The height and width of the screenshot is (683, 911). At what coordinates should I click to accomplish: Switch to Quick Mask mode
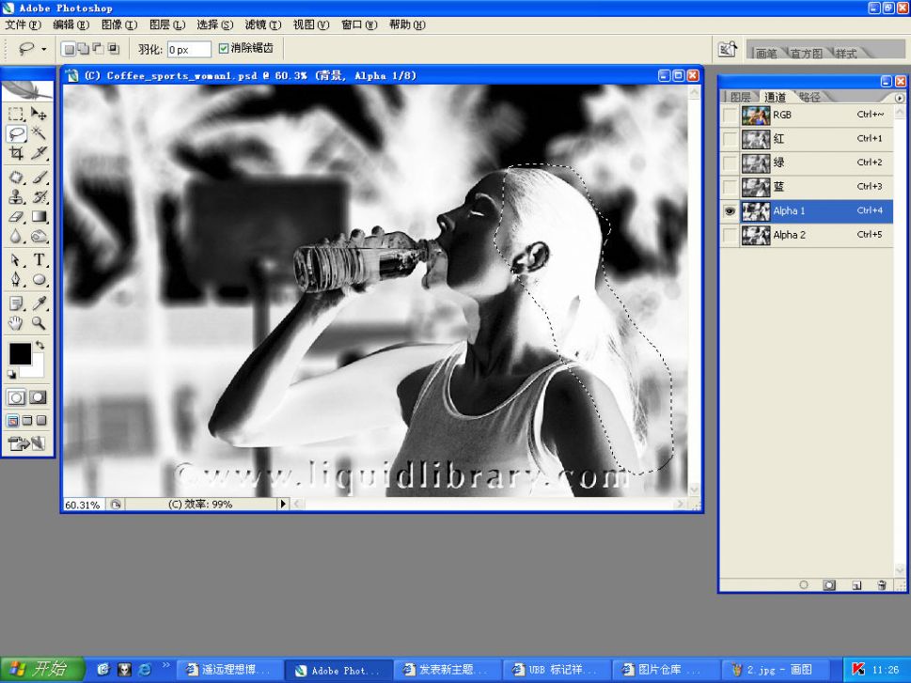point(38,397)
